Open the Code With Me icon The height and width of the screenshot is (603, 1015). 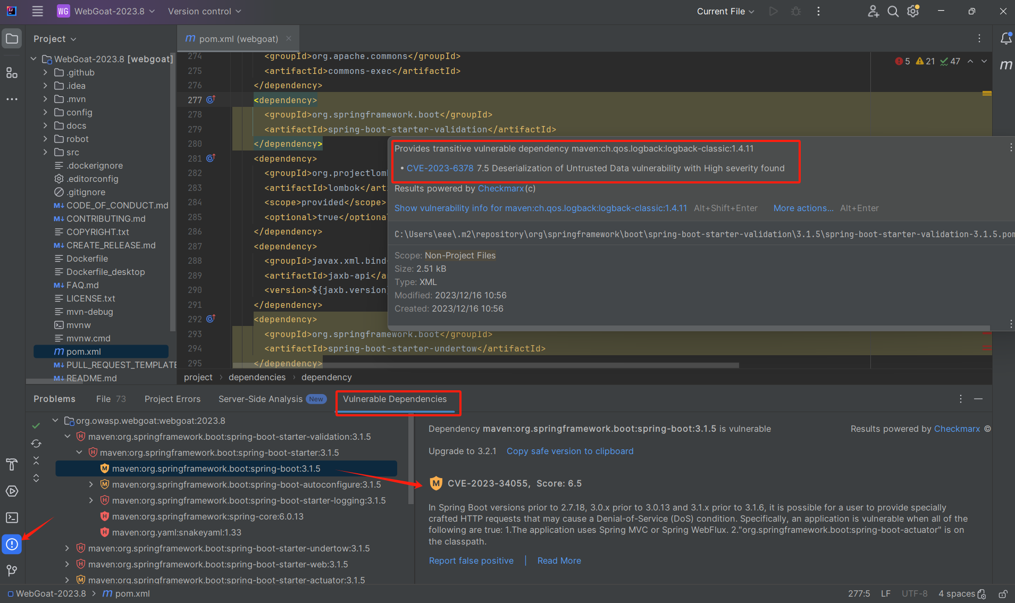tap(873, 11)
